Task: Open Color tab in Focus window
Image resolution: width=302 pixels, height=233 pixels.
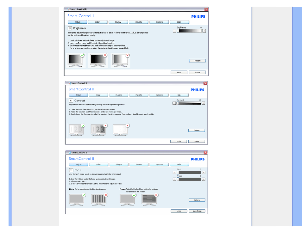Action: click(98, 164)
